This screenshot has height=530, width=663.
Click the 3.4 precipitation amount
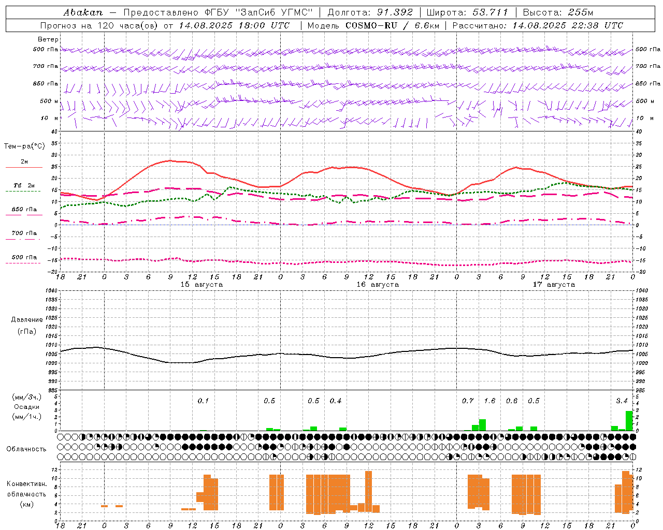[622, 401]
